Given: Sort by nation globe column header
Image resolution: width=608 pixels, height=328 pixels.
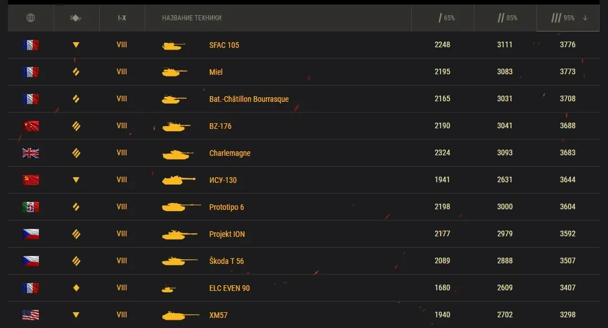Looking at the screenshot, I should [x=30, y=18].
